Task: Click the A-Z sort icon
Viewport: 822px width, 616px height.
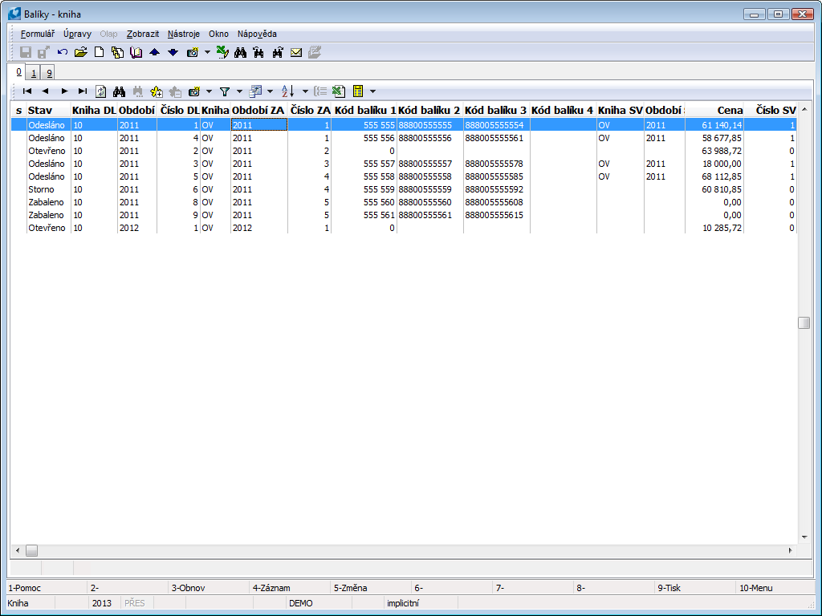Action: 288,91
